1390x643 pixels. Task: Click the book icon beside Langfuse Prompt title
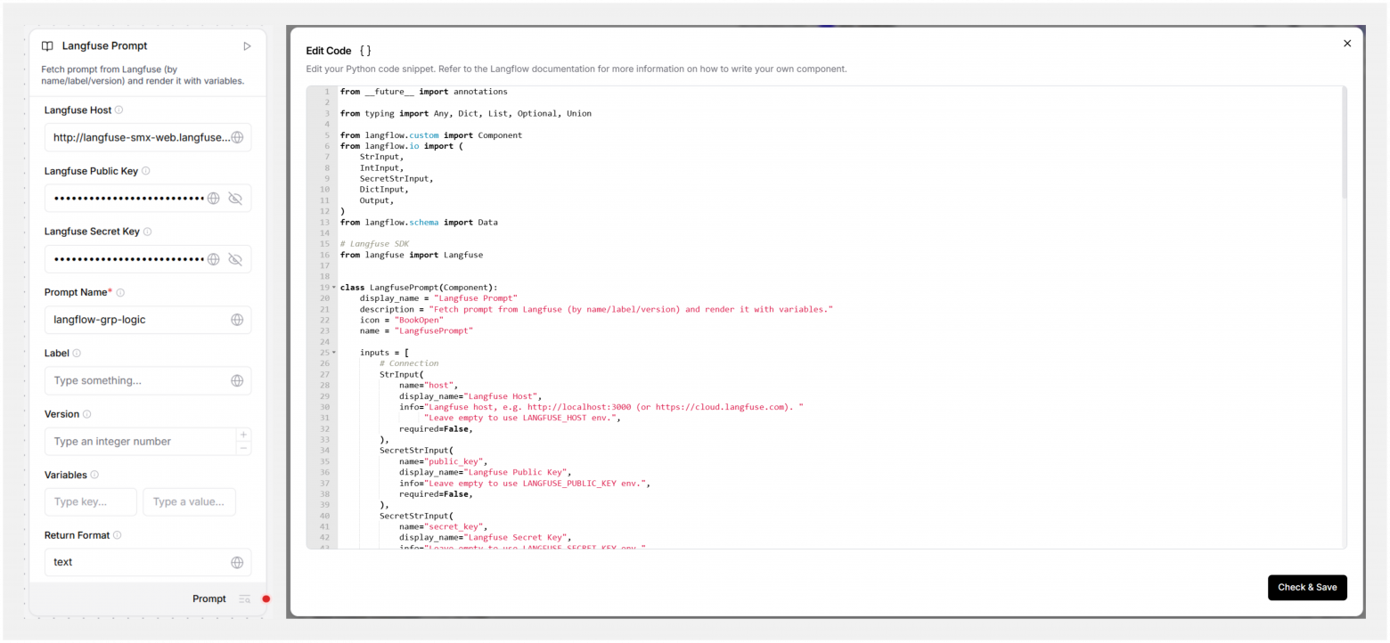click(x=47, y=46)
